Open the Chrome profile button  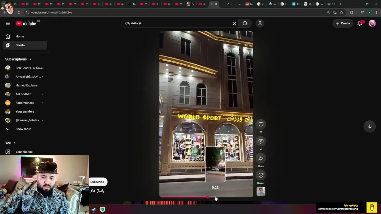click(369, 12)
